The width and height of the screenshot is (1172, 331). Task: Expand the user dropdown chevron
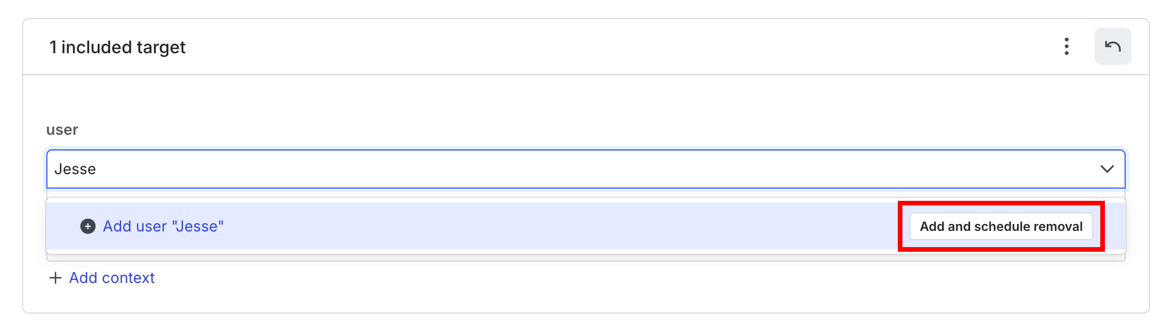[x=1107, y=169]
